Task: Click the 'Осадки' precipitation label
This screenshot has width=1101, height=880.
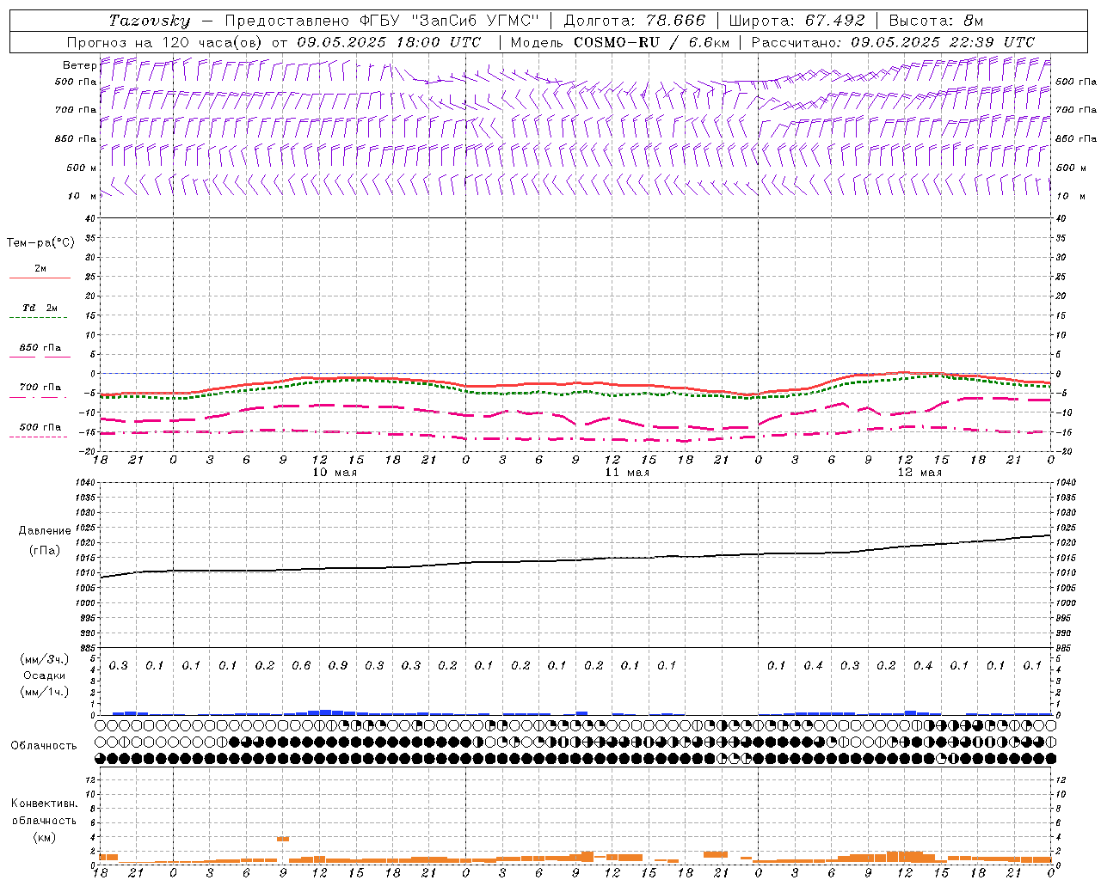Action: tap(44, 675)
